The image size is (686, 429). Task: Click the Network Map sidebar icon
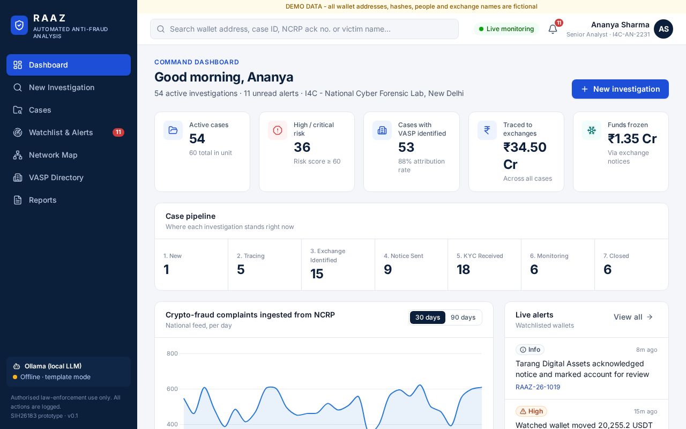tap(18, 155)
